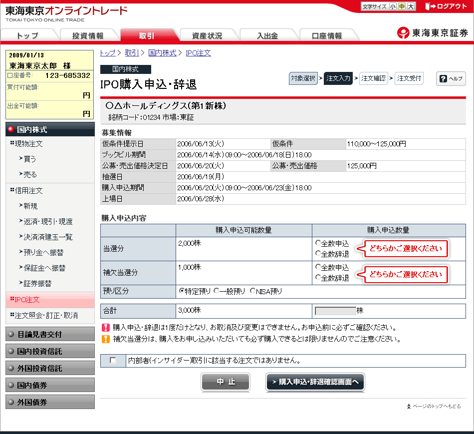The width and height of the screenshot is (474, 434).
Task: Select 全数申込 for 補欠当選分 row
Action: point(318,267)
